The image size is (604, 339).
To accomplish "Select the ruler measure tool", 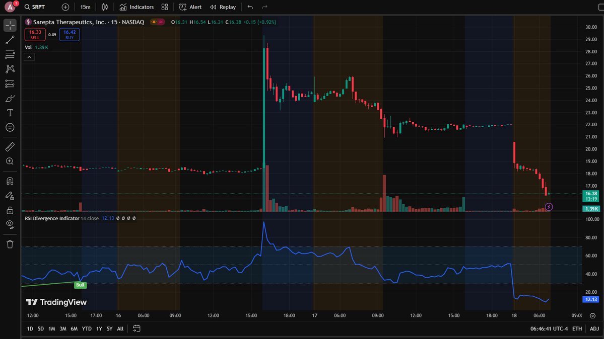I will click(10, 146).
